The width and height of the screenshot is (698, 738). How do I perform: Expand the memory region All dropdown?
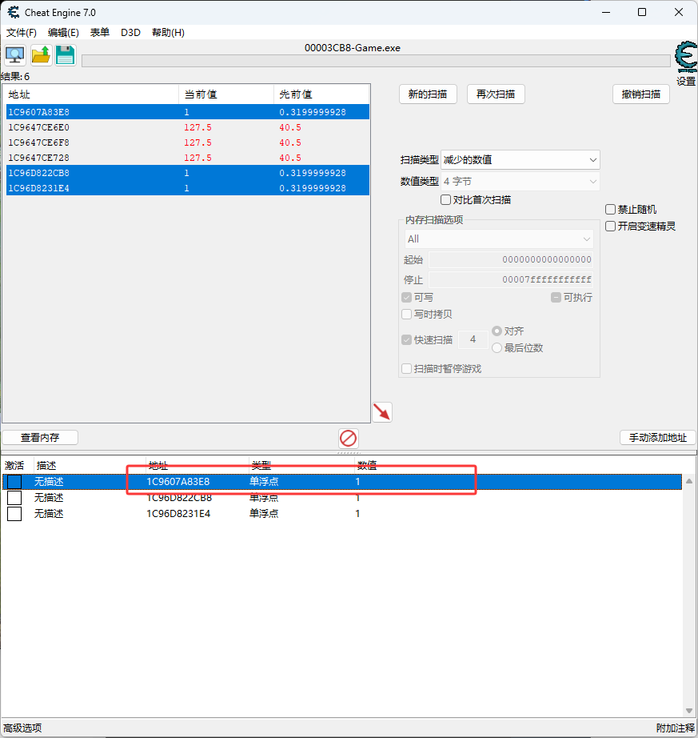[x=499, y=239]
